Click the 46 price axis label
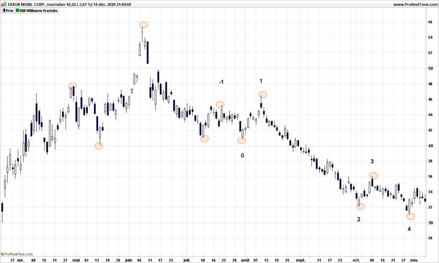Viewport: 439px width, 263px height. point(430,99)
